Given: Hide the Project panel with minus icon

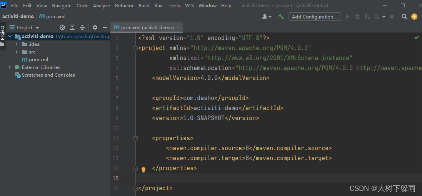Looking at the screenshot, I should (x=105, y=27).
